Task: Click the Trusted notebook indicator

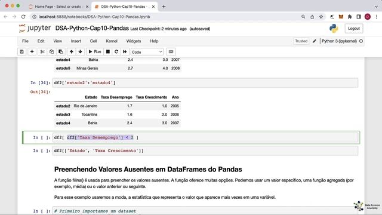Action: [x=301, y=41]
